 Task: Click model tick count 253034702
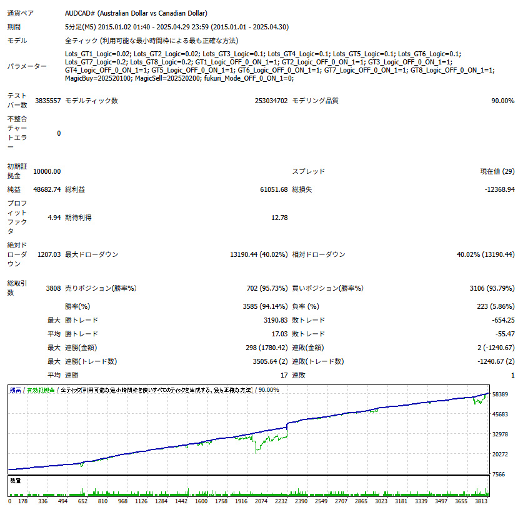pos(271,101)
